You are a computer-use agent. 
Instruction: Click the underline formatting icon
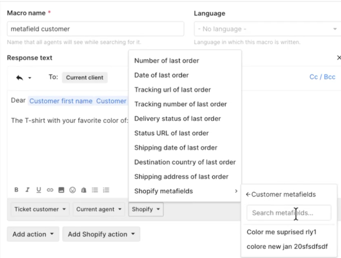tap(39, 190)
